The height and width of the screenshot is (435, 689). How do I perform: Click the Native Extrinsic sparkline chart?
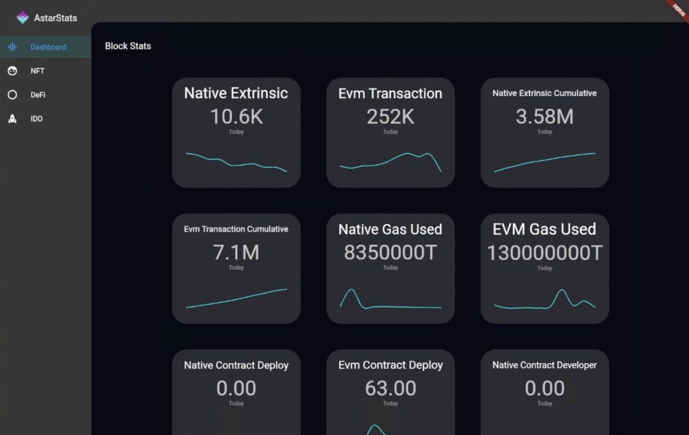(236, 162)
